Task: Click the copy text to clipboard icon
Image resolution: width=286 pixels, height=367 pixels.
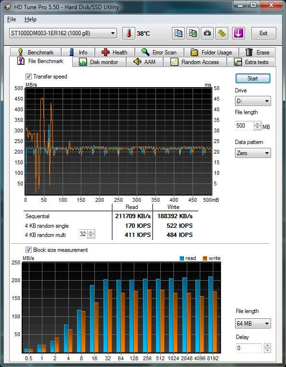Action: click(178, 33)
